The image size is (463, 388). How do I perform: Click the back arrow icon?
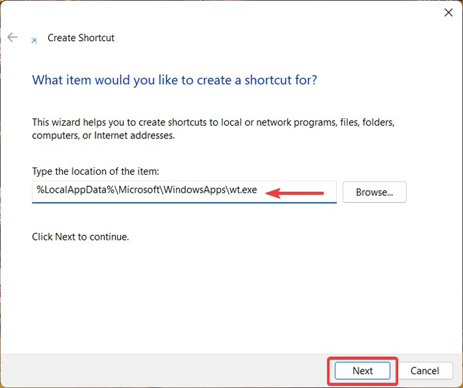click(13, 37)
